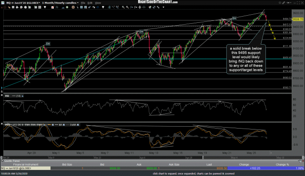
Task: Open the white triangle dropdown after layout icons
Action: coord(45,7)
